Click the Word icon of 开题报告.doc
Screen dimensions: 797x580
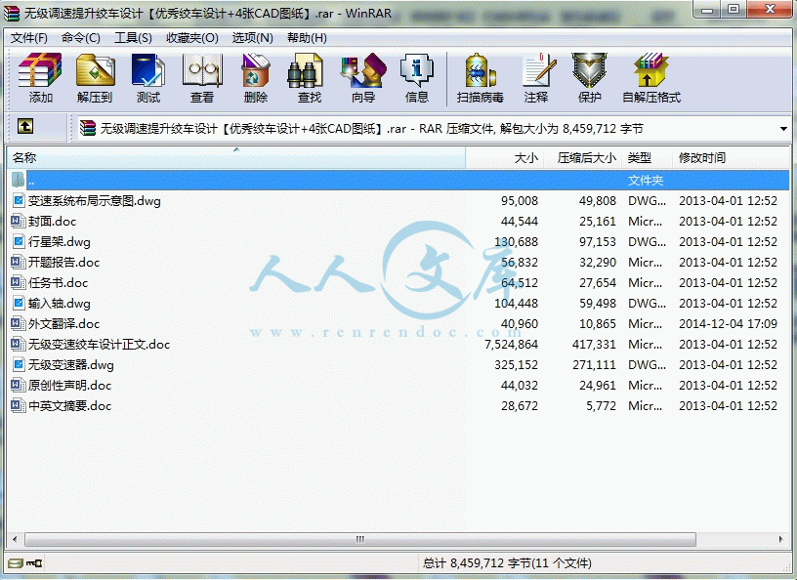[19, 263]
